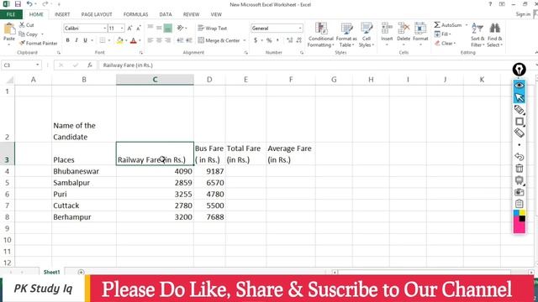The width and height of the screenshot is (538, 302).
Task: Click the camera screenshot icon in annotation toolbar
Action: [x=520, y=192]
